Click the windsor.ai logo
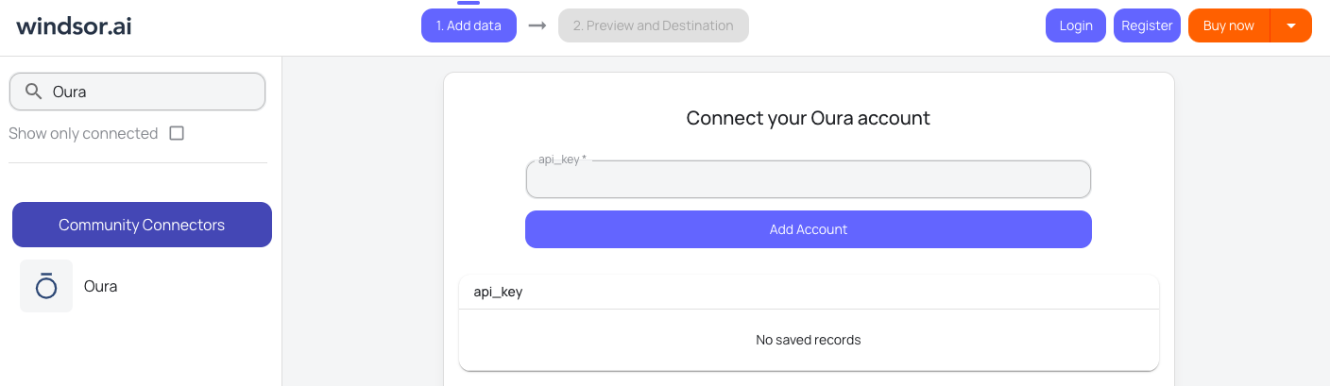The width and height of the screenshot is (1330, 386). point(74,25)
